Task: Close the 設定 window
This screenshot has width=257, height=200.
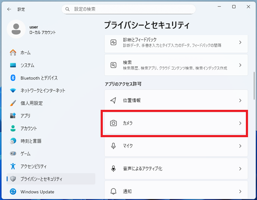Action: 248,7
